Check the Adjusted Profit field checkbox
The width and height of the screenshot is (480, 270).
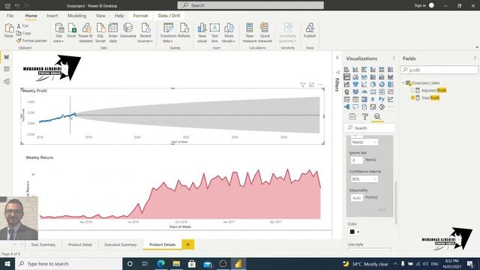tap(412, 90)
